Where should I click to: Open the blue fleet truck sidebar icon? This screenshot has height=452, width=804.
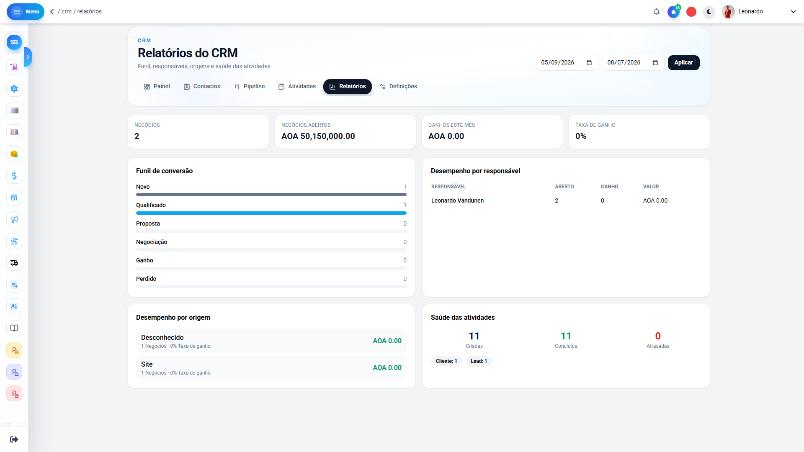click(x=14, y=285)
